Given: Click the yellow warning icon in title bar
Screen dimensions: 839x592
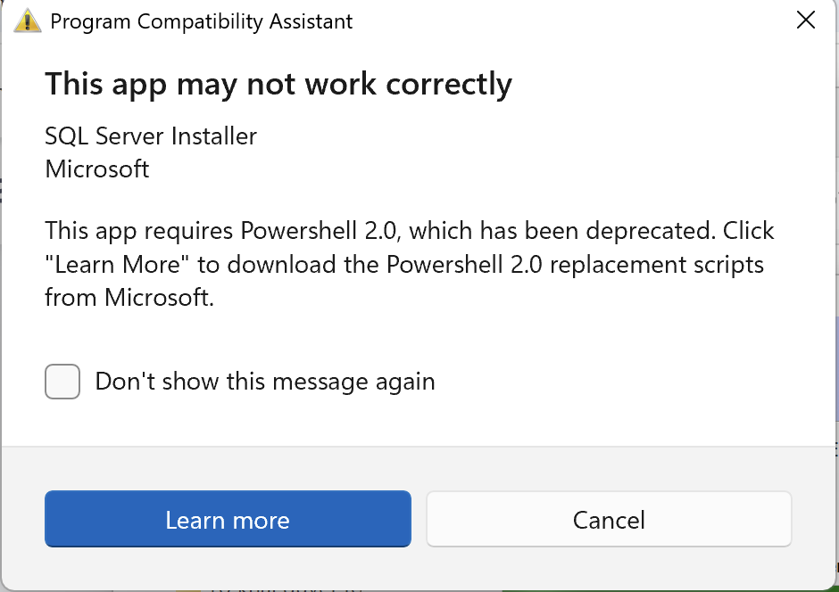Looking at the screenshot, I should tap(28, 21).
